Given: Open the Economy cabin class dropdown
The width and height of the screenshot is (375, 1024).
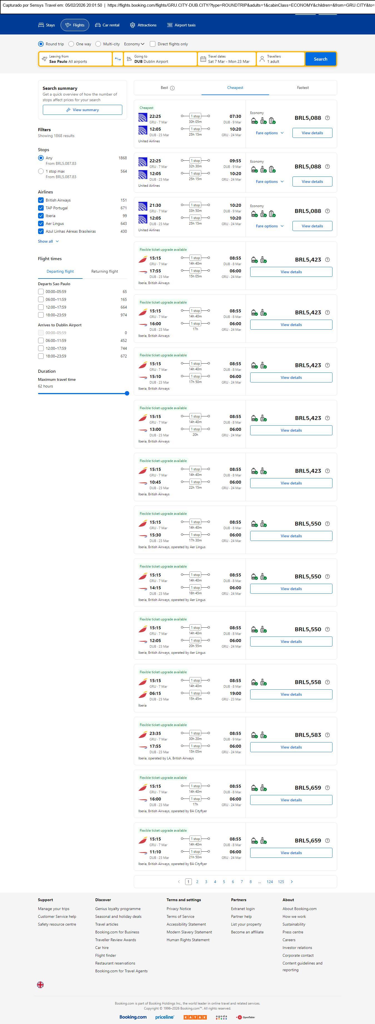Looking at the screenshot, I should 134,44.
